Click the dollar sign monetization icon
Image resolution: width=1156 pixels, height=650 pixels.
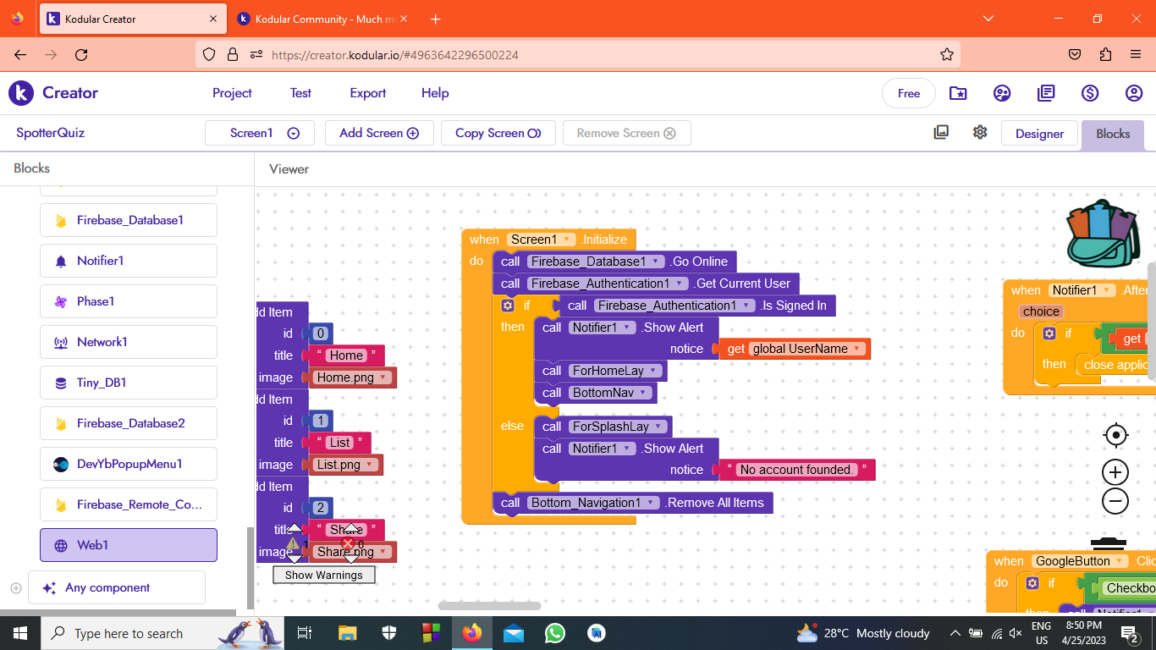pos(1090,93)
